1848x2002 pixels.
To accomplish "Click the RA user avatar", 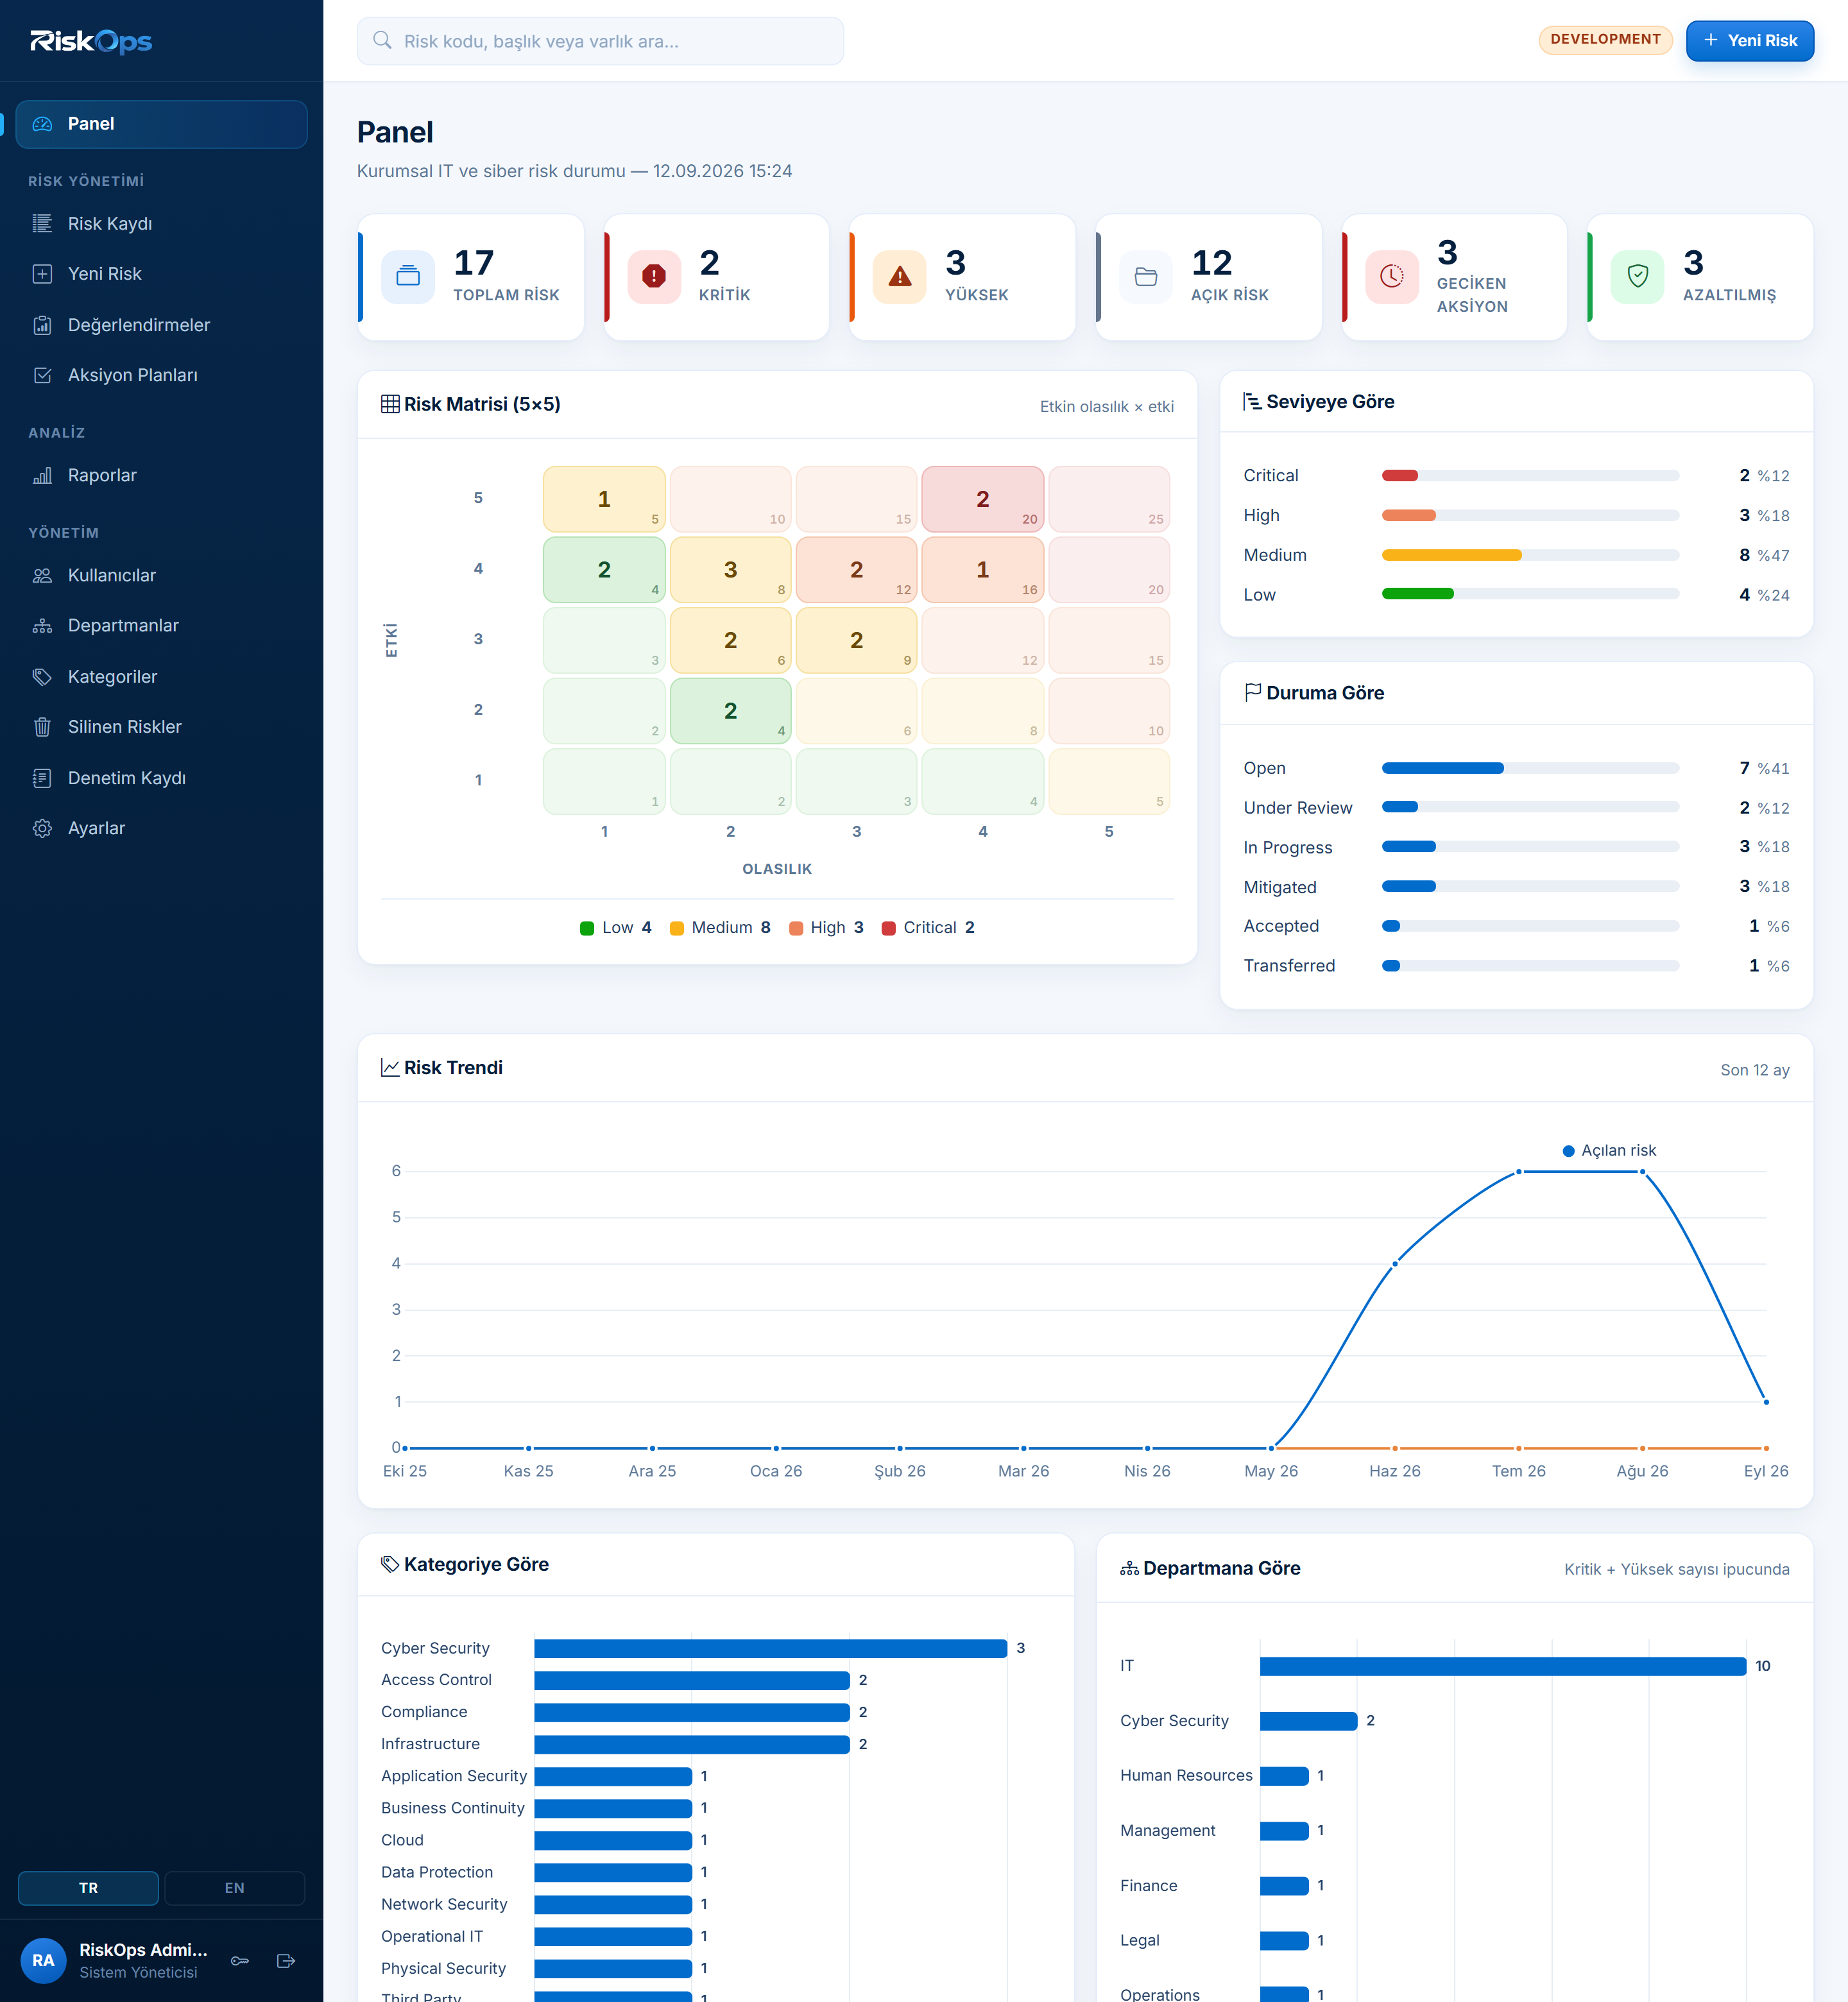I will (43, 1960).
